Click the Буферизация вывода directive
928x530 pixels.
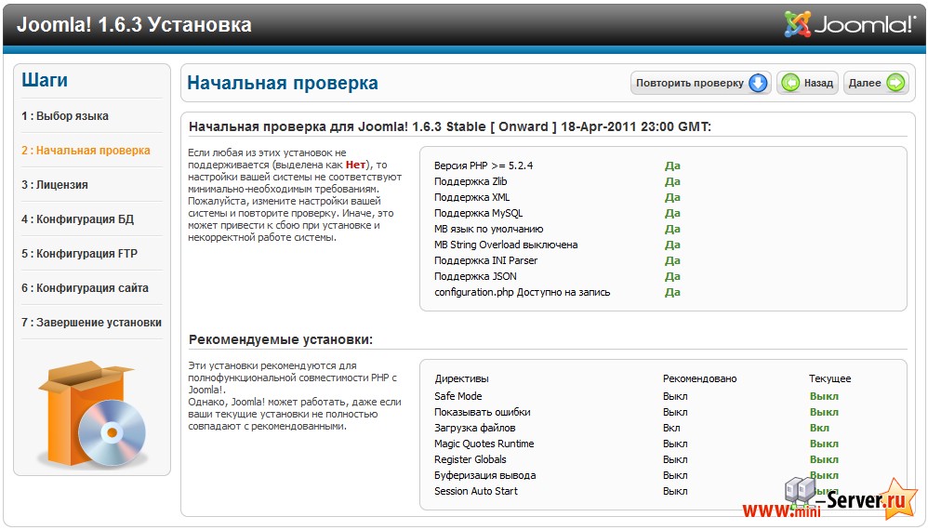(x=484, y=475)
